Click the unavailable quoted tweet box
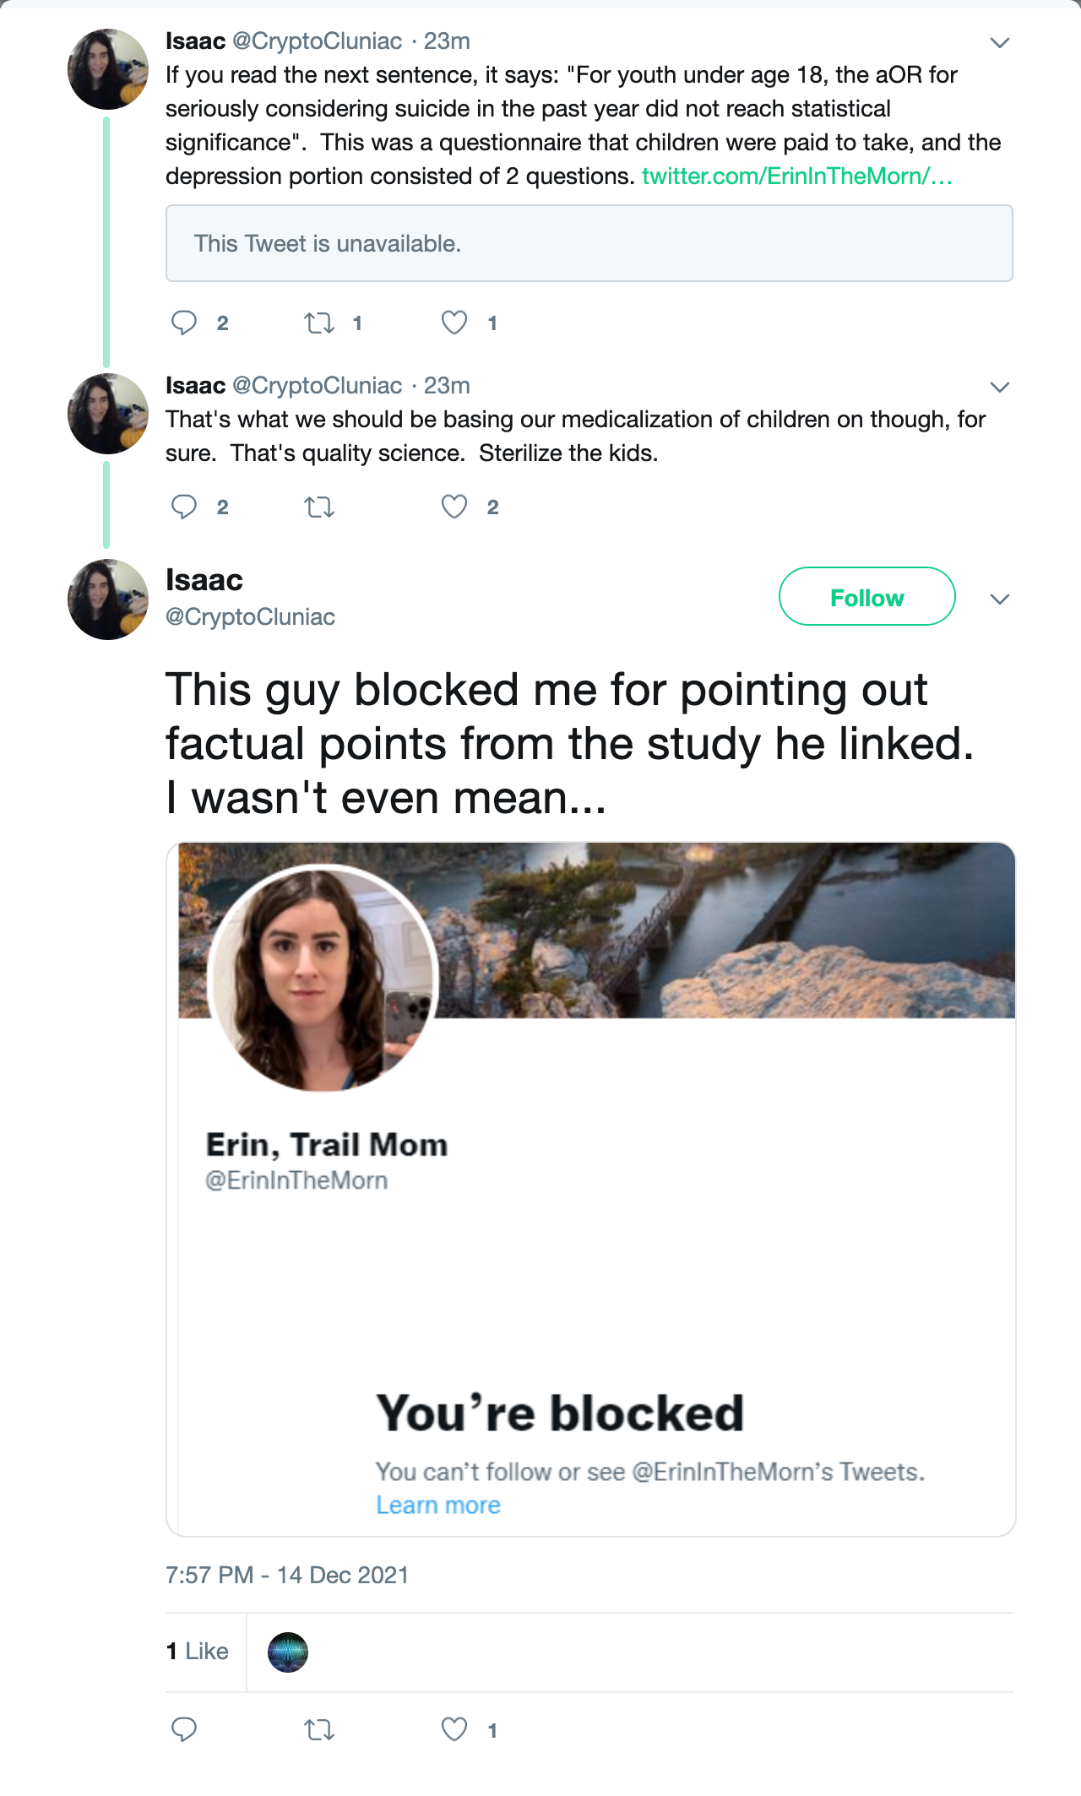This screenshot has height=1796, width=1081. pyautogui.click(x=589, y=243)
